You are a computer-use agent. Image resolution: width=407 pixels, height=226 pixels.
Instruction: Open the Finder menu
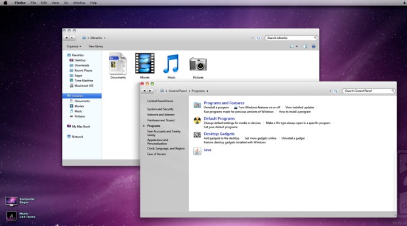[x=20, y=3]
